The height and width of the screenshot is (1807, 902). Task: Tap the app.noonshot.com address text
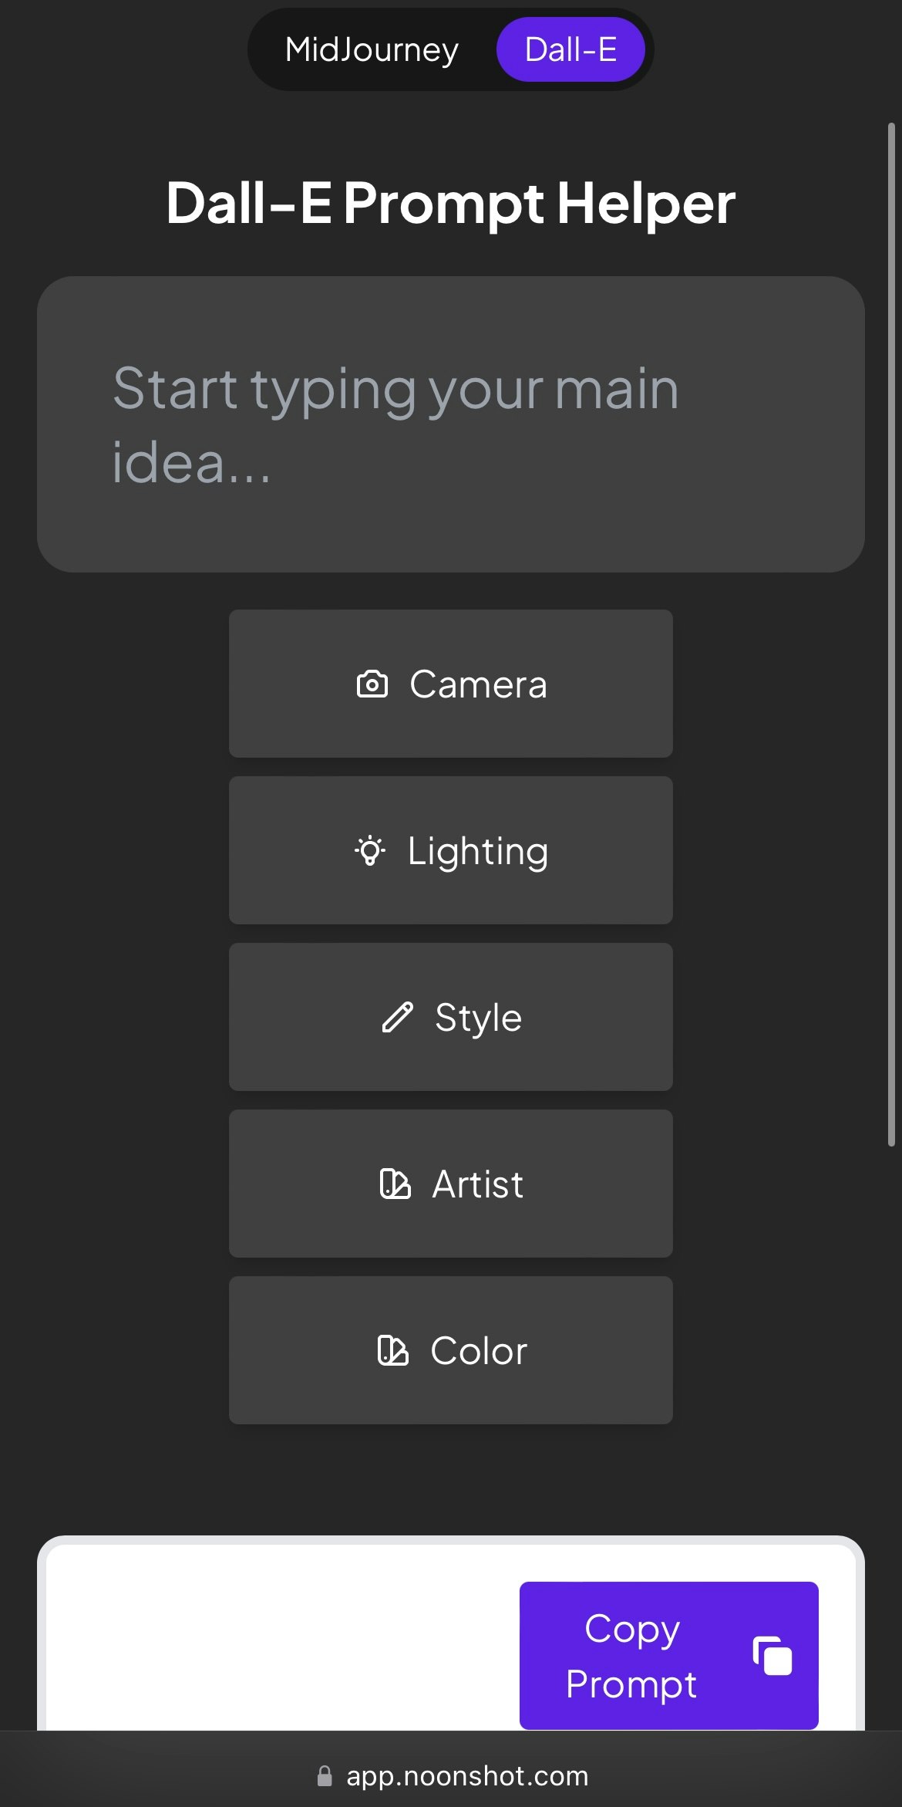coord(467,1775)
